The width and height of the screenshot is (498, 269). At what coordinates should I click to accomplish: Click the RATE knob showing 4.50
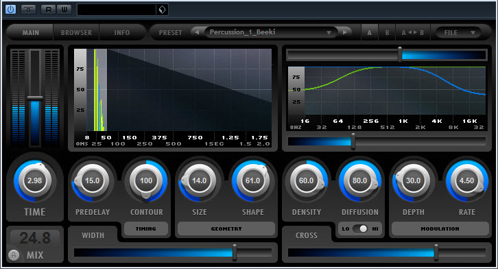(x=467, y=180)
